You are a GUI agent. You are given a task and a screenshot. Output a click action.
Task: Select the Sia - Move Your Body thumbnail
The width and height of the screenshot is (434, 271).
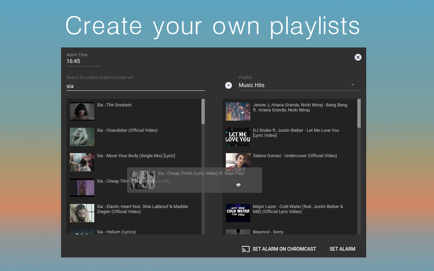point(82,162)
